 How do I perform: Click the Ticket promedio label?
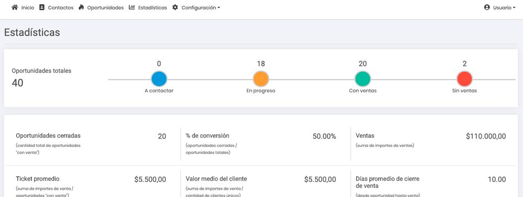pyautogui.click(x=38, y=179)
